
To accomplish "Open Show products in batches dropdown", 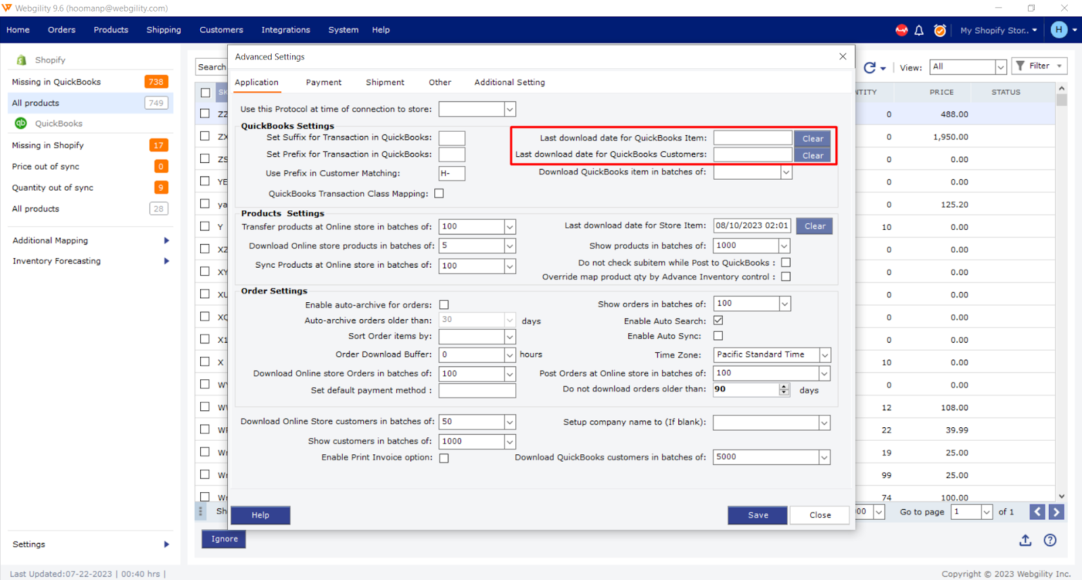I will tap(784, 246).
